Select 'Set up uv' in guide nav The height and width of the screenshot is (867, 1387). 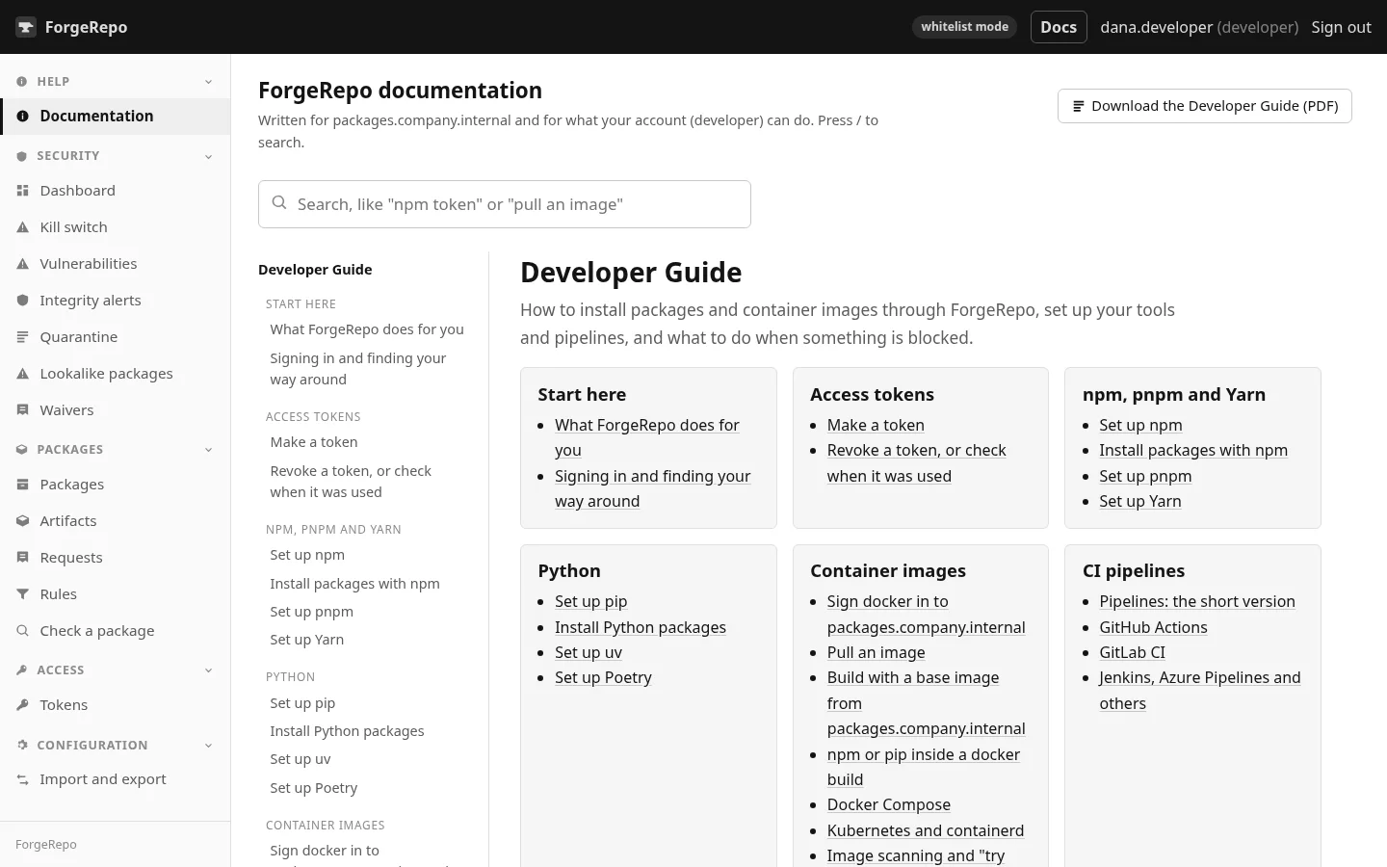pos(301,759)
